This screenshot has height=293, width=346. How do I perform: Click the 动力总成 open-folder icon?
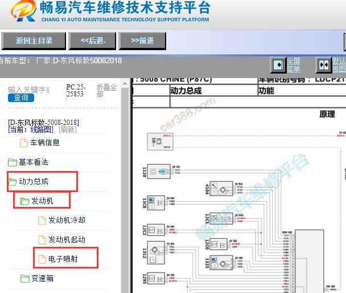(13, 182)
